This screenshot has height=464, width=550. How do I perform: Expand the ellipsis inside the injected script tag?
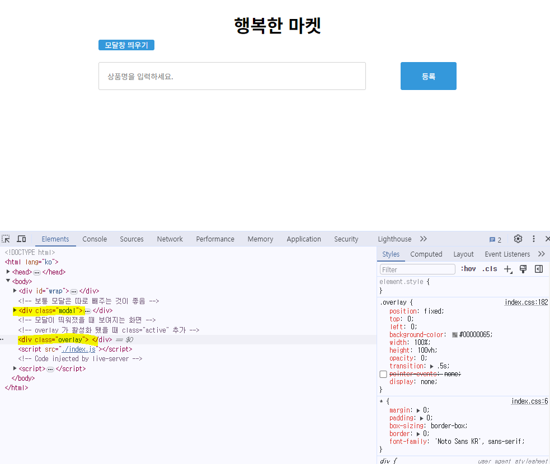pos(50,369)
